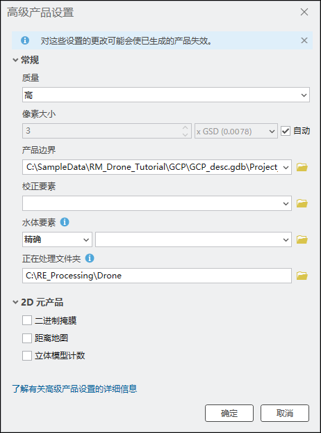Image resolution: width=321 pixels, height=433 pixels.
Task: Open 了解有关高级产品设置的详细信息 link
Action: click(x=74, y=389)
